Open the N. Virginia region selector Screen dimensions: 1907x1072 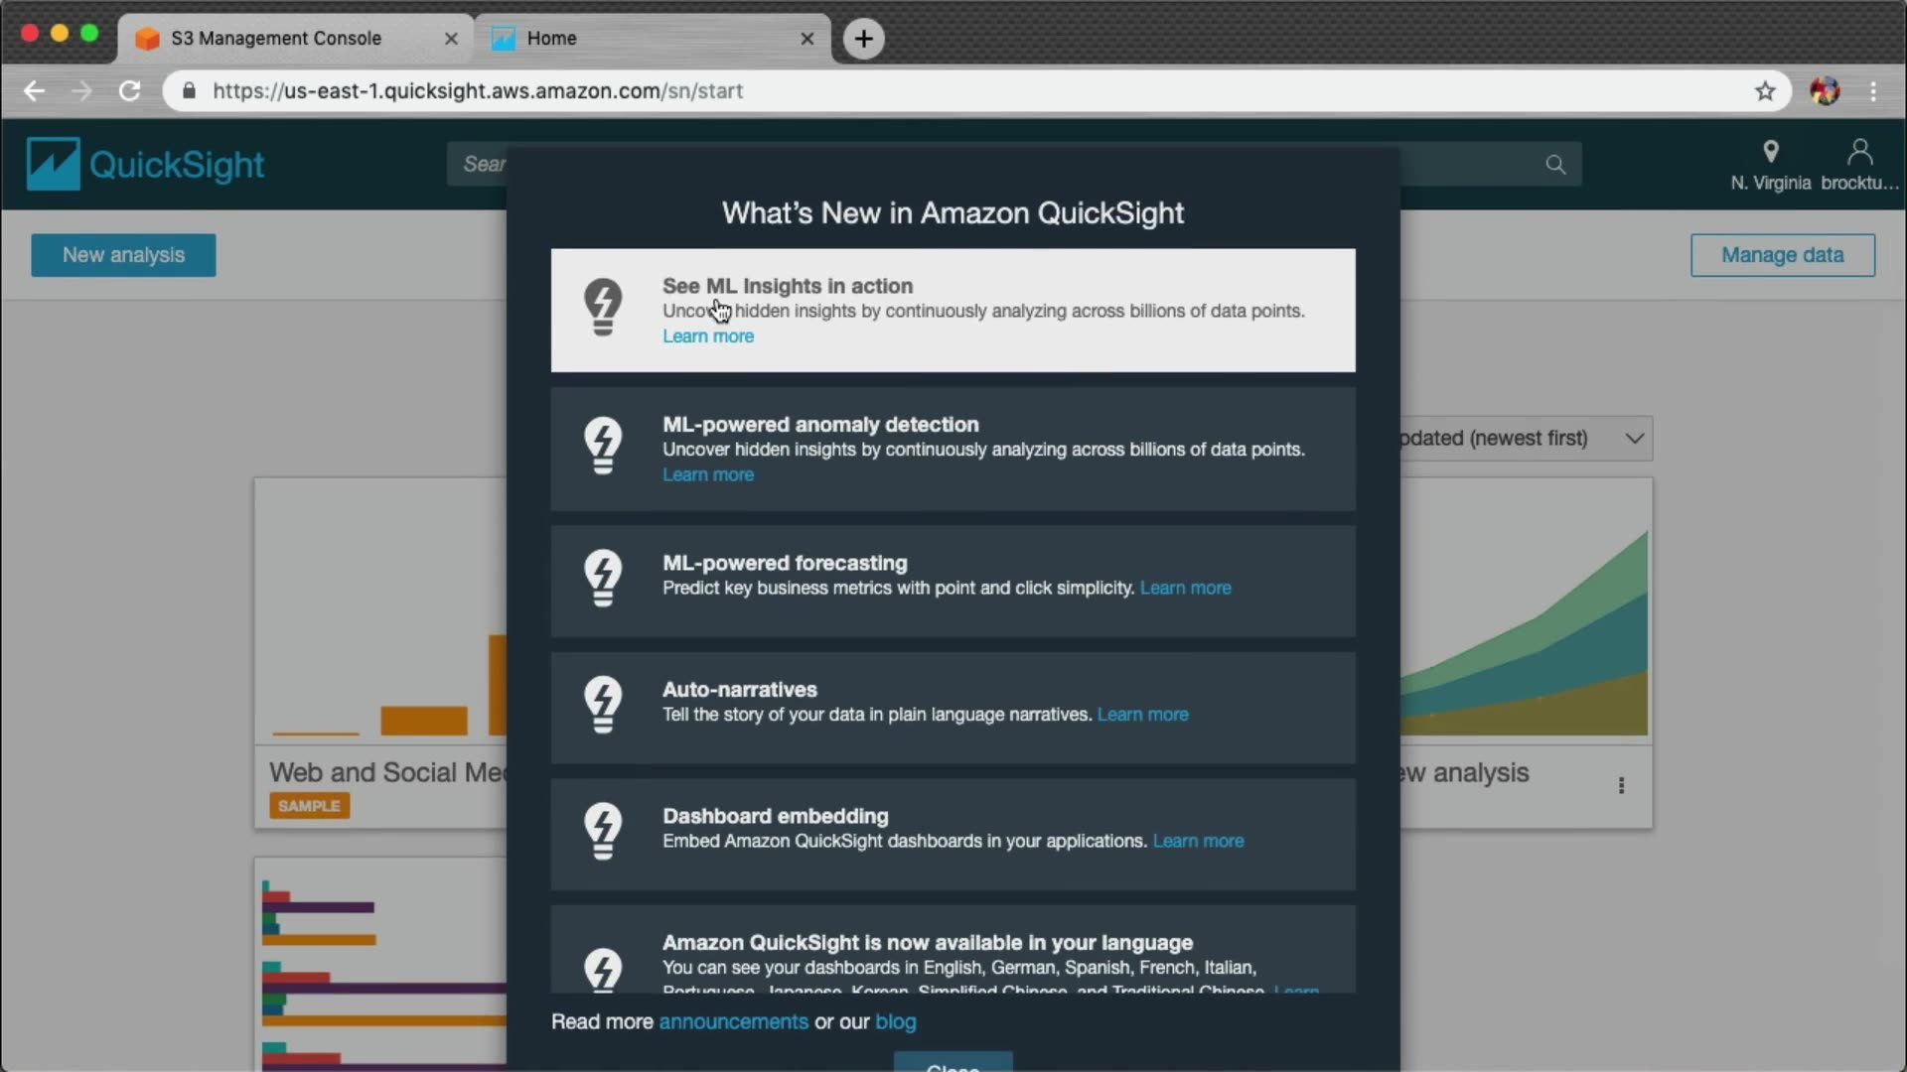click(x=1770, y=165)
